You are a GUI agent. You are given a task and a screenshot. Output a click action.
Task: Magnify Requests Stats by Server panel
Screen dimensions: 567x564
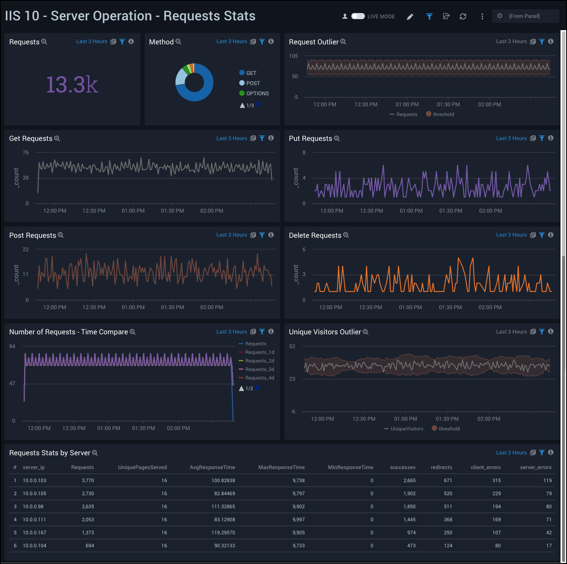pos(95,453)
